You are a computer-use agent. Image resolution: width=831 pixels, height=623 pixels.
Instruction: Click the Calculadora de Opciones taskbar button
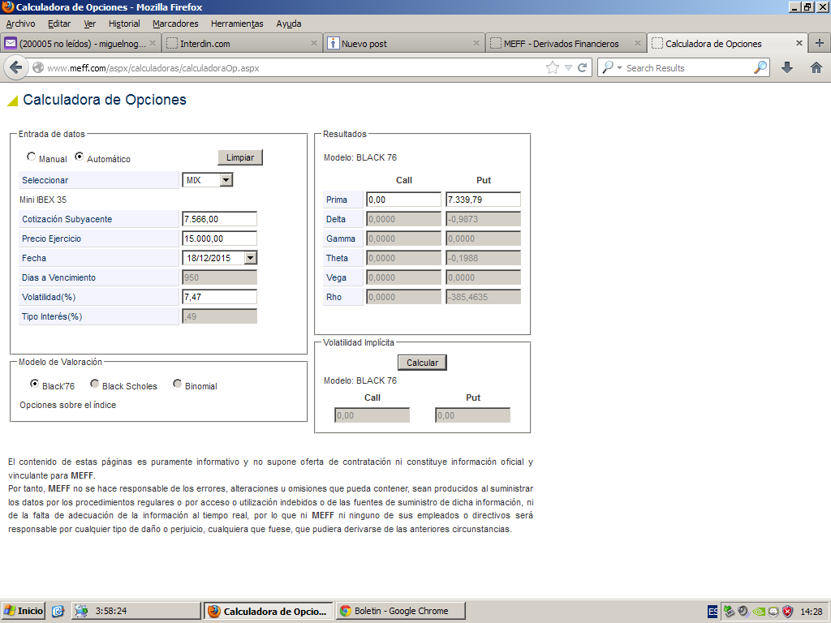(x=269, y=611)
